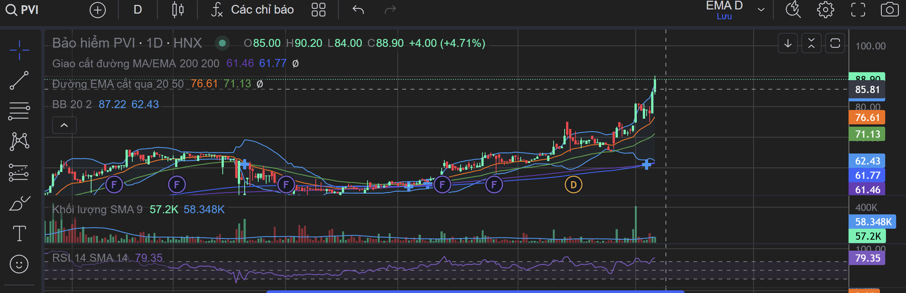Screen dimensions: 906x293
Task: Click the 79.35 RSI axis label
Action: tap(867, 258)
